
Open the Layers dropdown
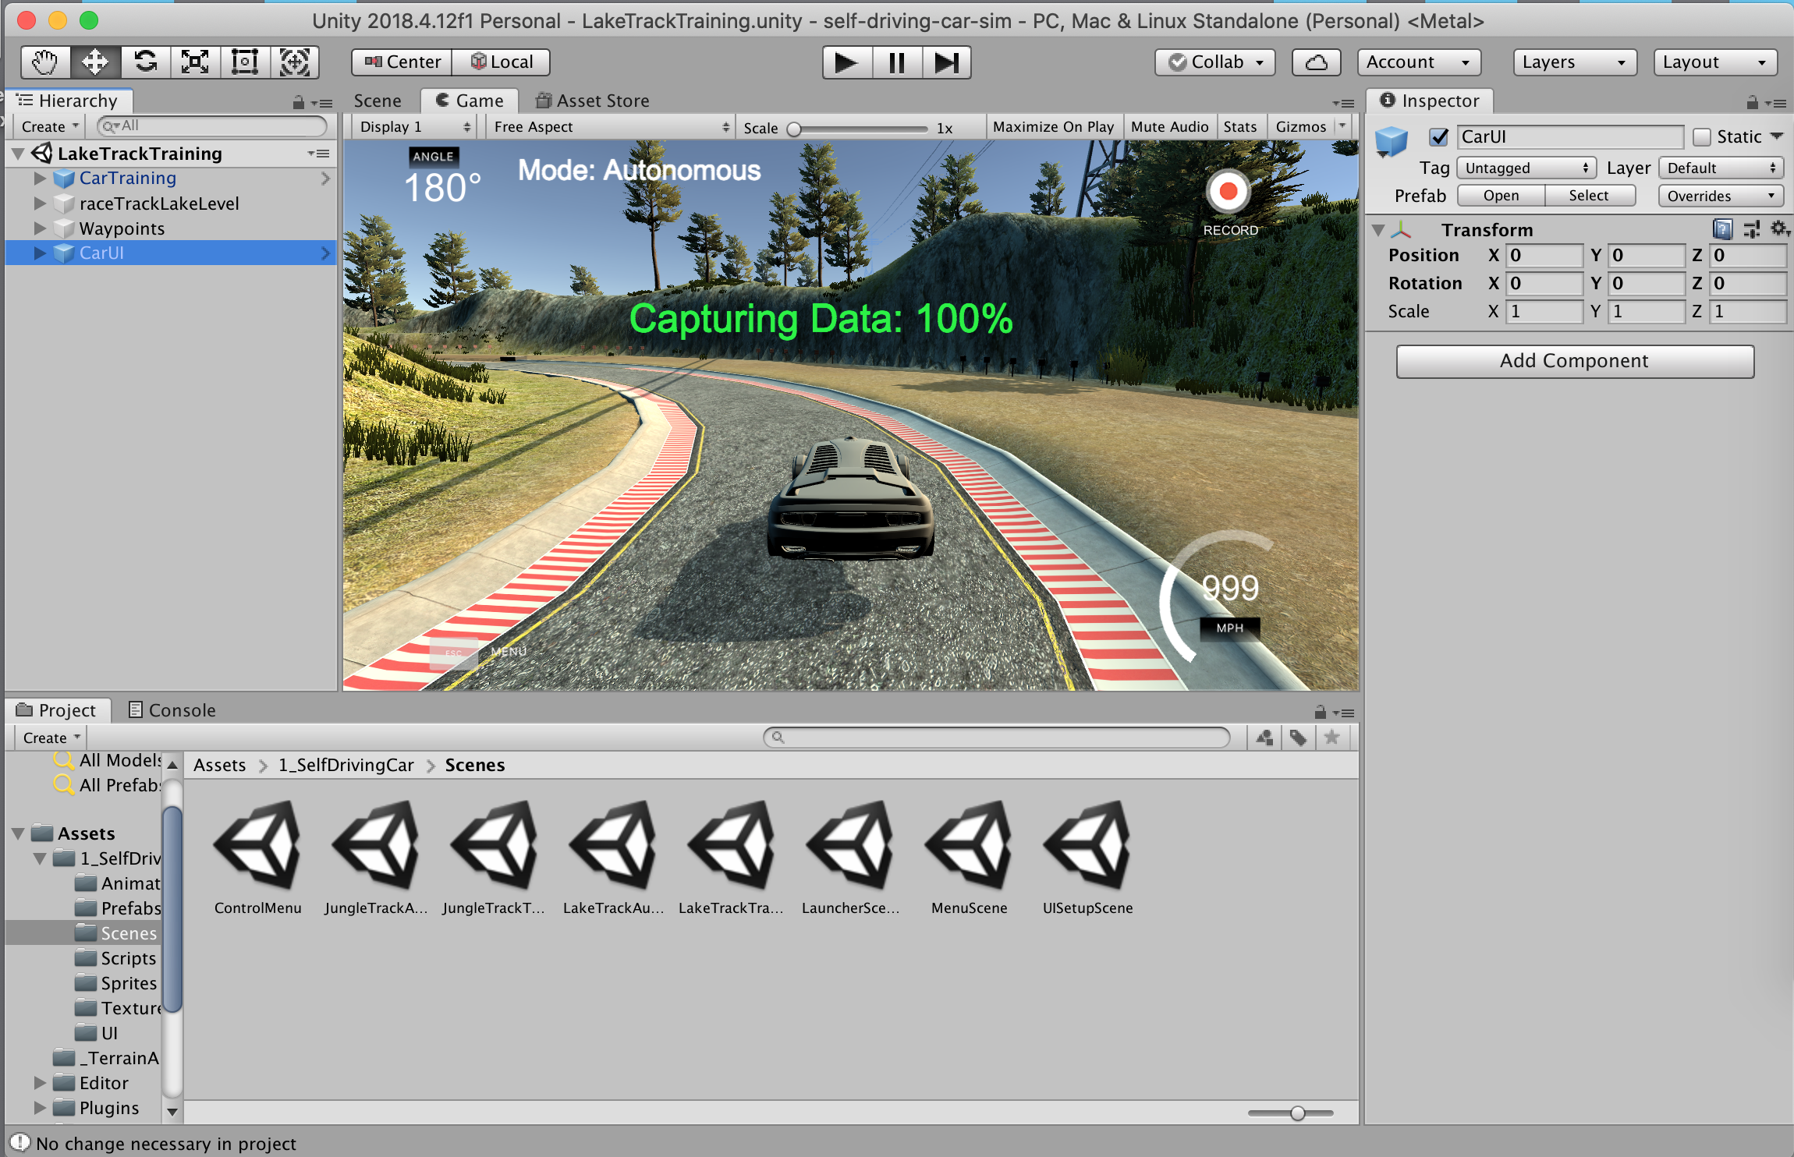point(1573,62)
